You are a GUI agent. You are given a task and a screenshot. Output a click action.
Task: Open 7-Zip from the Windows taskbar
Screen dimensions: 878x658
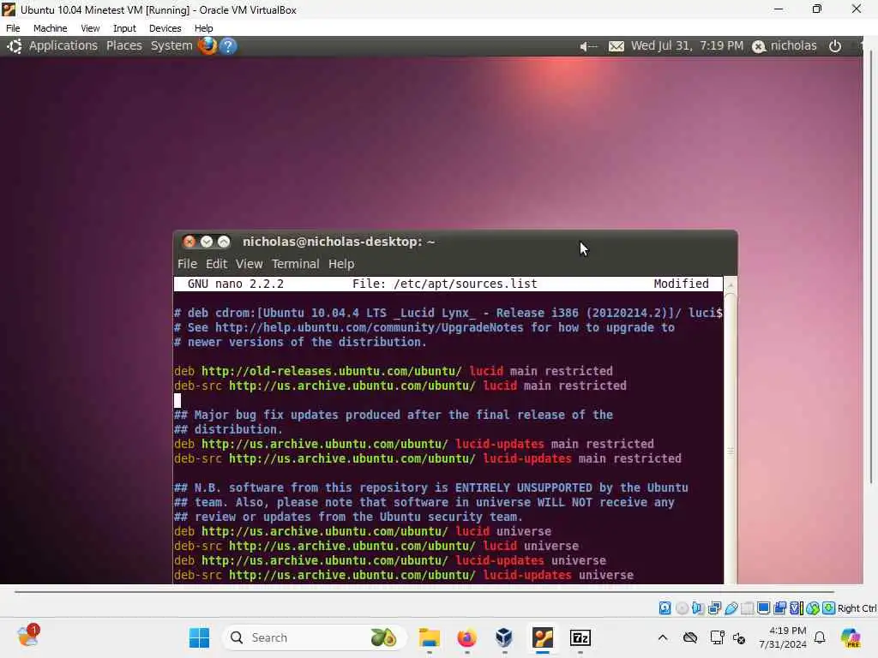(x=580, y=637)
